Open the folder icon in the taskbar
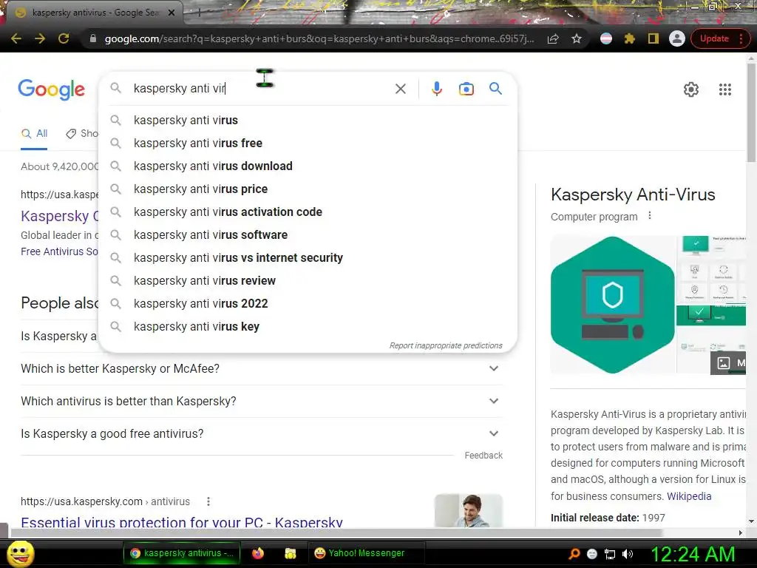The width and height of the screenshot is (757, 568). [x=290, y=553]
